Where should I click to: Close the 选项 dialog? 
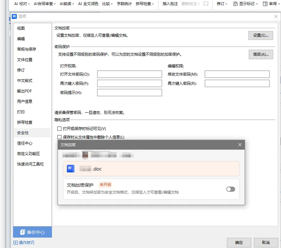[276, 16]
